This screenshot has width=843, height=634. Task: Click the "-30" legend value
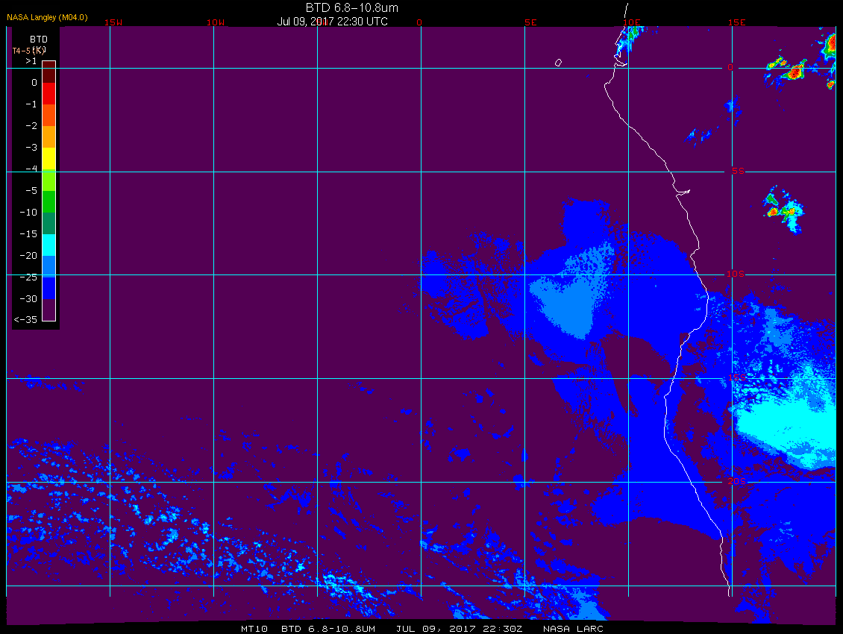pos(28,299)
